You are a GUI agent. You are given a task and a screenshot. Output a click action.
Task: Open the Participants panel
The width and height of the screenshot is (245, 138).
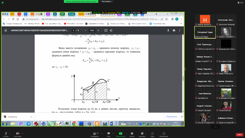click(95, 134)
